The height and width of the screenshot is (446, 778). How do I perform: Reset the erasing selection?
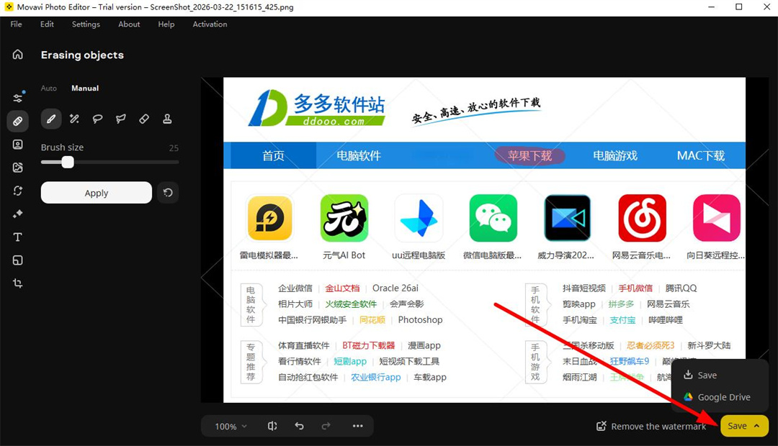[168, 192]
